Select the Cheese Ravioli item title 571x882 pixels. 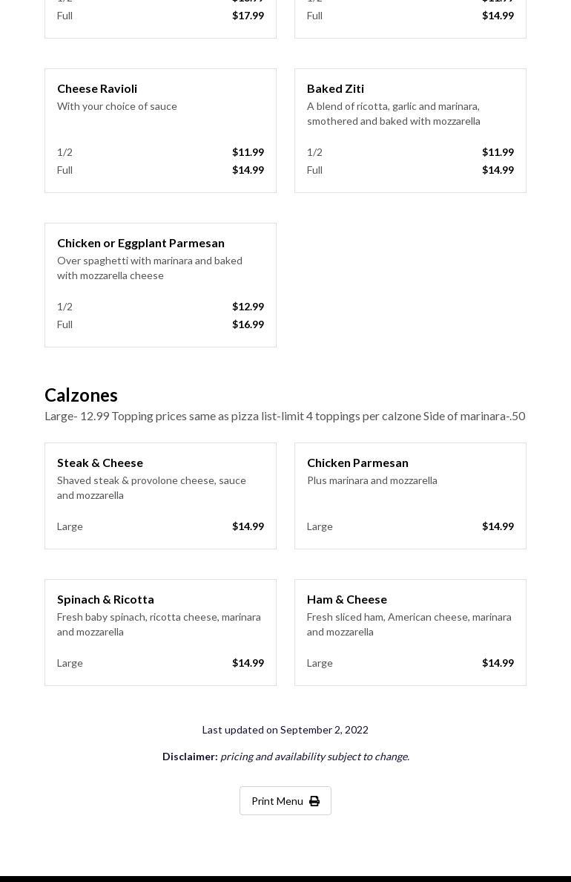[97, 88]
